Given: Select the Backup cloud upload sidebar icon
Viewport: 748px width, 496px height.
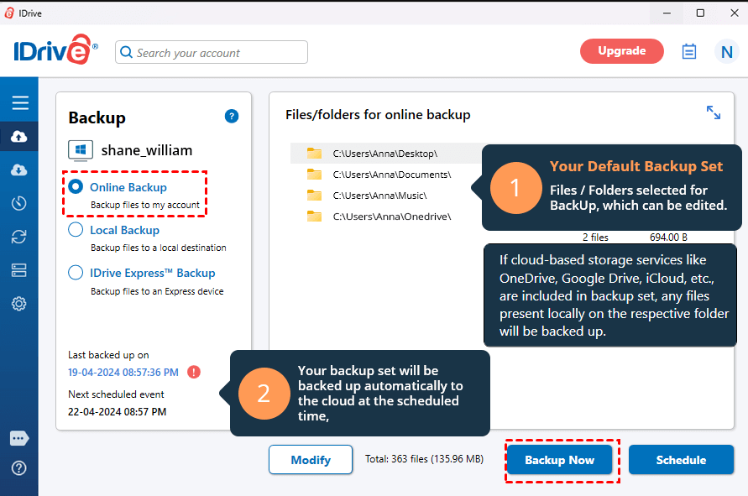Looking at the screenshot, I should [19, 137].
